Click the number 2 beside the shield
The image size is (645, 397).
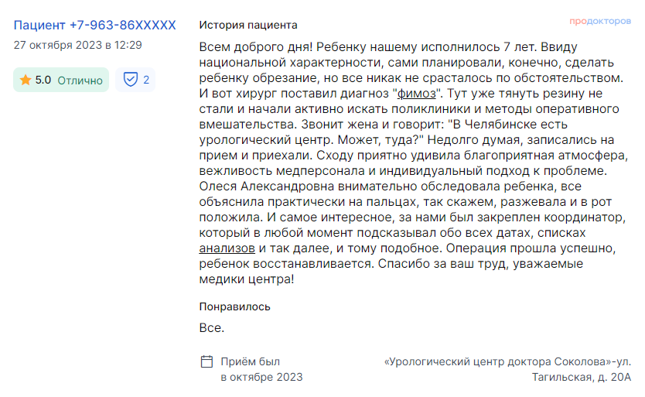(146, 80)
